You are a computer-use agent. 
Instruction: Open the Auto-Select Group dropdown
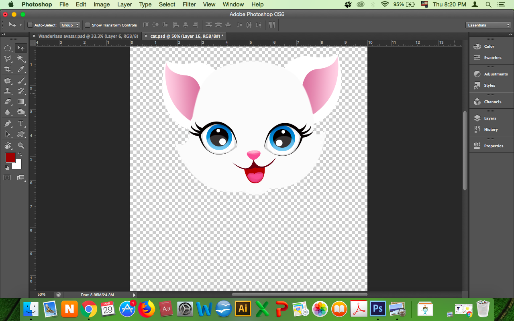coord(70,25)
